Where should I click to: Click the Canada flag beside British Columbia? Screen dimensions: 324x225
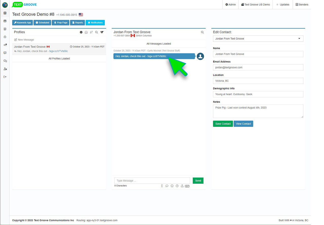(x=133, y=36)
